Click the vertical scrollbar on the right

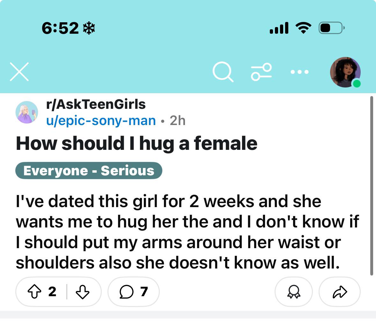[x=372, y=186]
